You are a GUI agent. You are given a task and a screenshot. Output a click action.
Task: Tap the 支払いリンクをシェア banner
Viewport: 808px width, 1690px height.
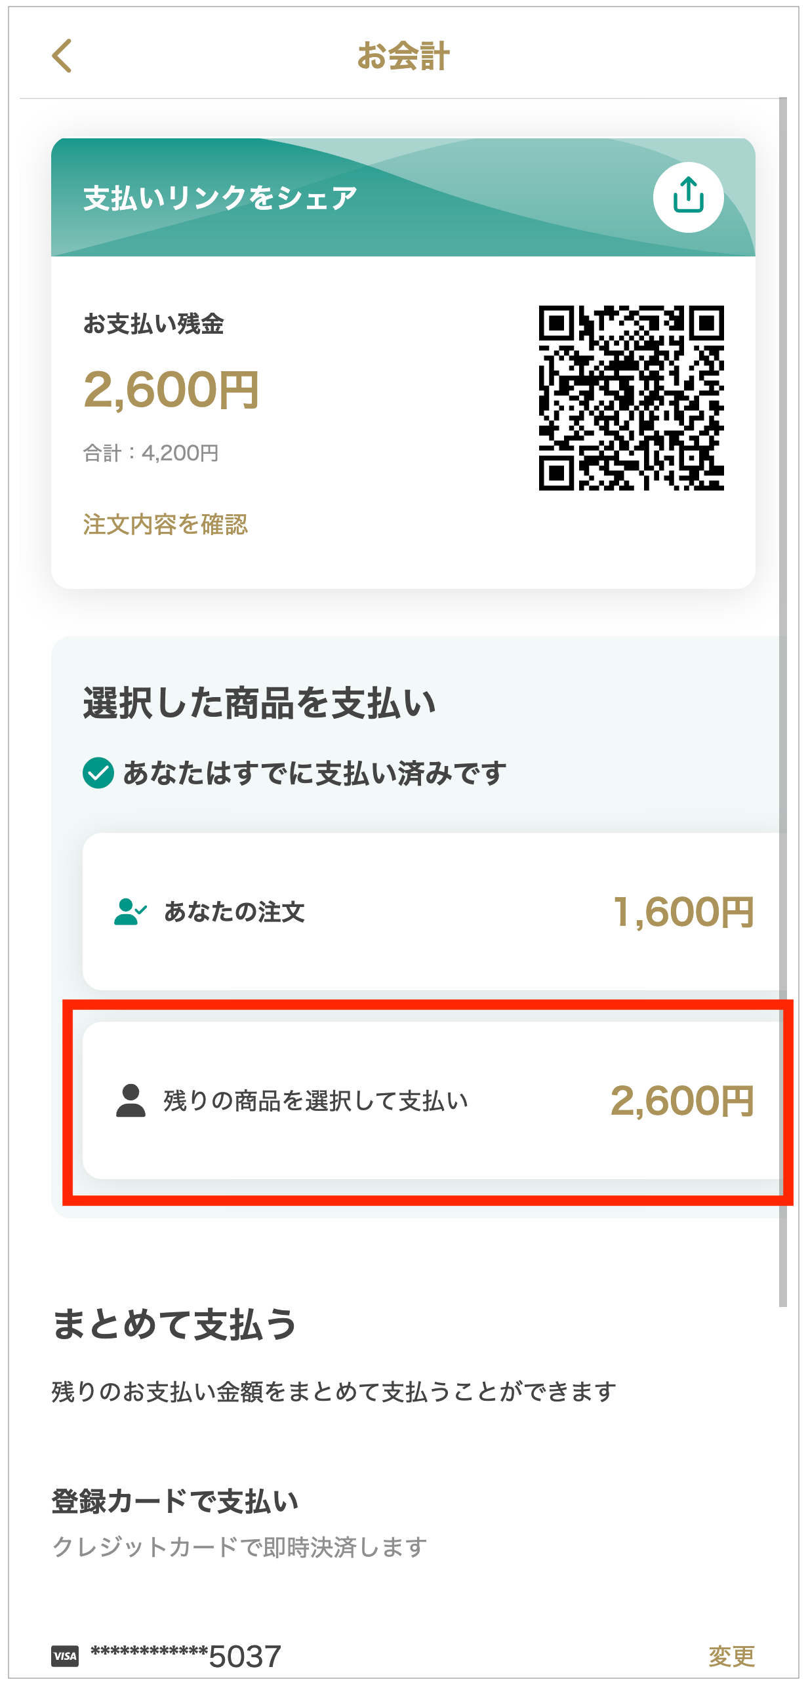pyautogui.click(x=220, y=197)
